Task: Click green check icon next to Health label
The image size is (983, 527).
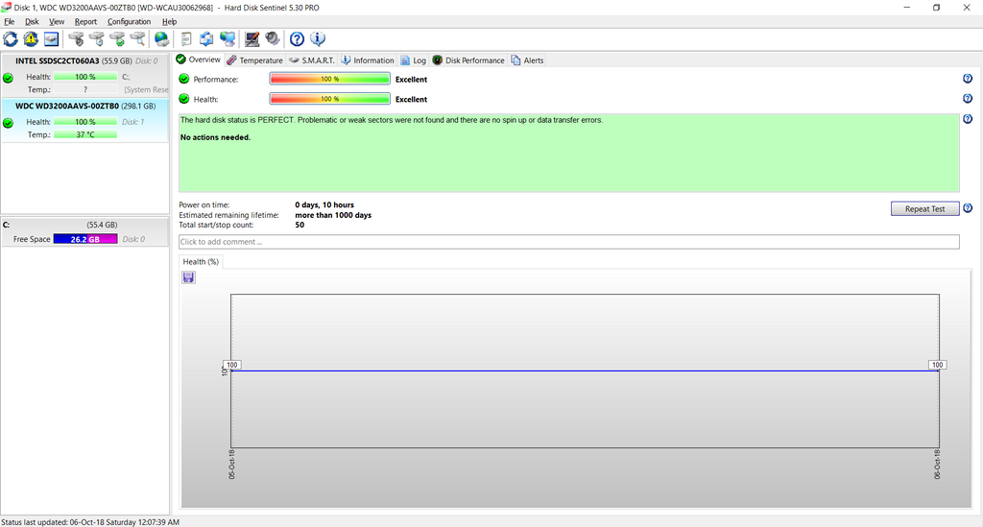Action: 183,99
